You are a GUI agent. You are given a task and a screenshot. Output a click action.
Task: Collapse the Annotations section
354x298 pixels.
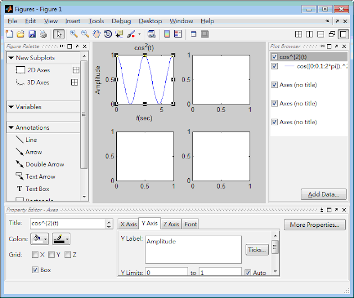coord(11,127)
